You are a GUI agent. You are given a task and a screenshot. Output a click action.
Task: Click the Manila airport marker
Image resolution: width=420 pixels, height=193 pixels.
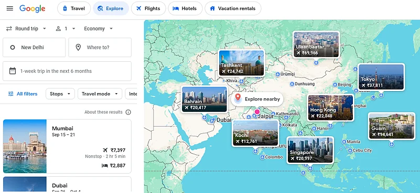click(x=344, y=142)
